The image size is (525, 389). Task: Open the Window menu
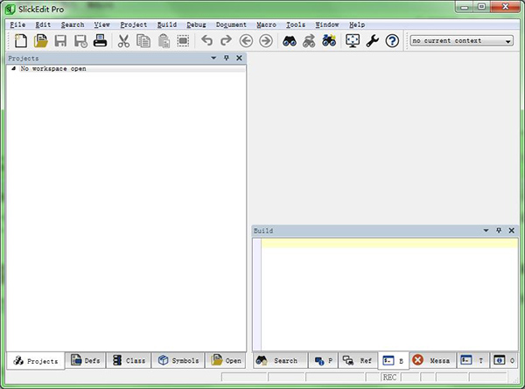point(327,24)
